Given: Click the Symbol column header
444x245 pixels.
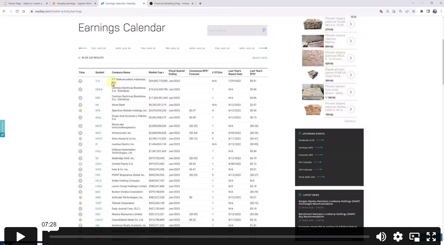Looking at the screenshot, I should (100, 73).
